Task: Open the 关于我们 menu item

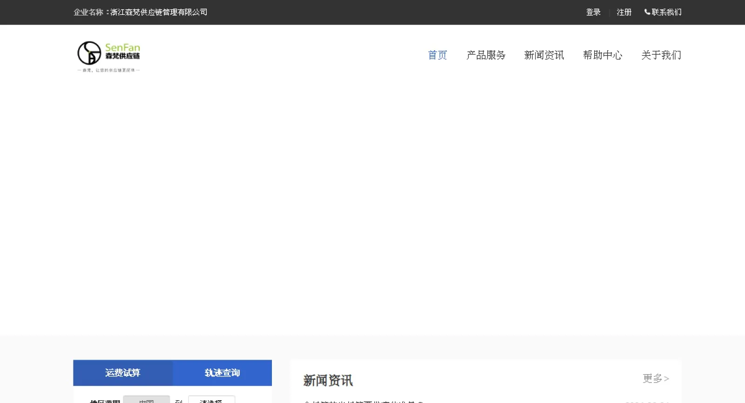Action: [661, 55]
